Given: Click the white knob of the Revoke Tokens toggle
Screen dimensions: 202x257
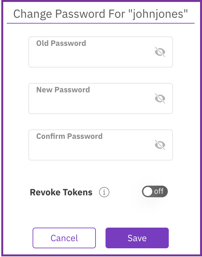Looking at the screenshot, I should point(148,191).
